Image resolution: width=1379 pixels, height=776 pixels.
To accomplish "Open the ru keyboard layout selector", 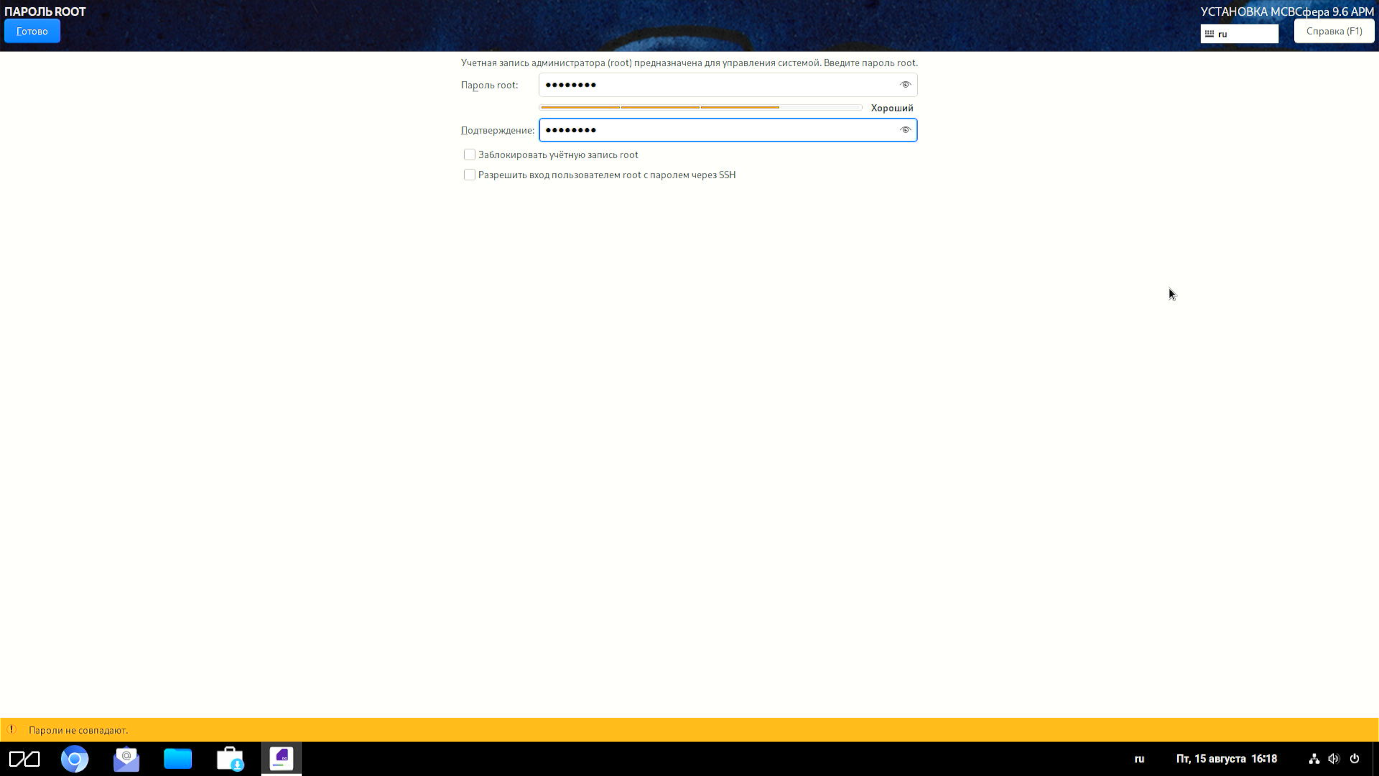I will point(1239,34).
